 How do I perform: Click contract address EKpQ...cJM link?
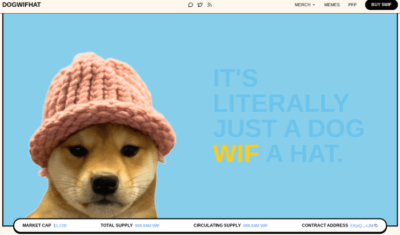[x=362, y=225]
